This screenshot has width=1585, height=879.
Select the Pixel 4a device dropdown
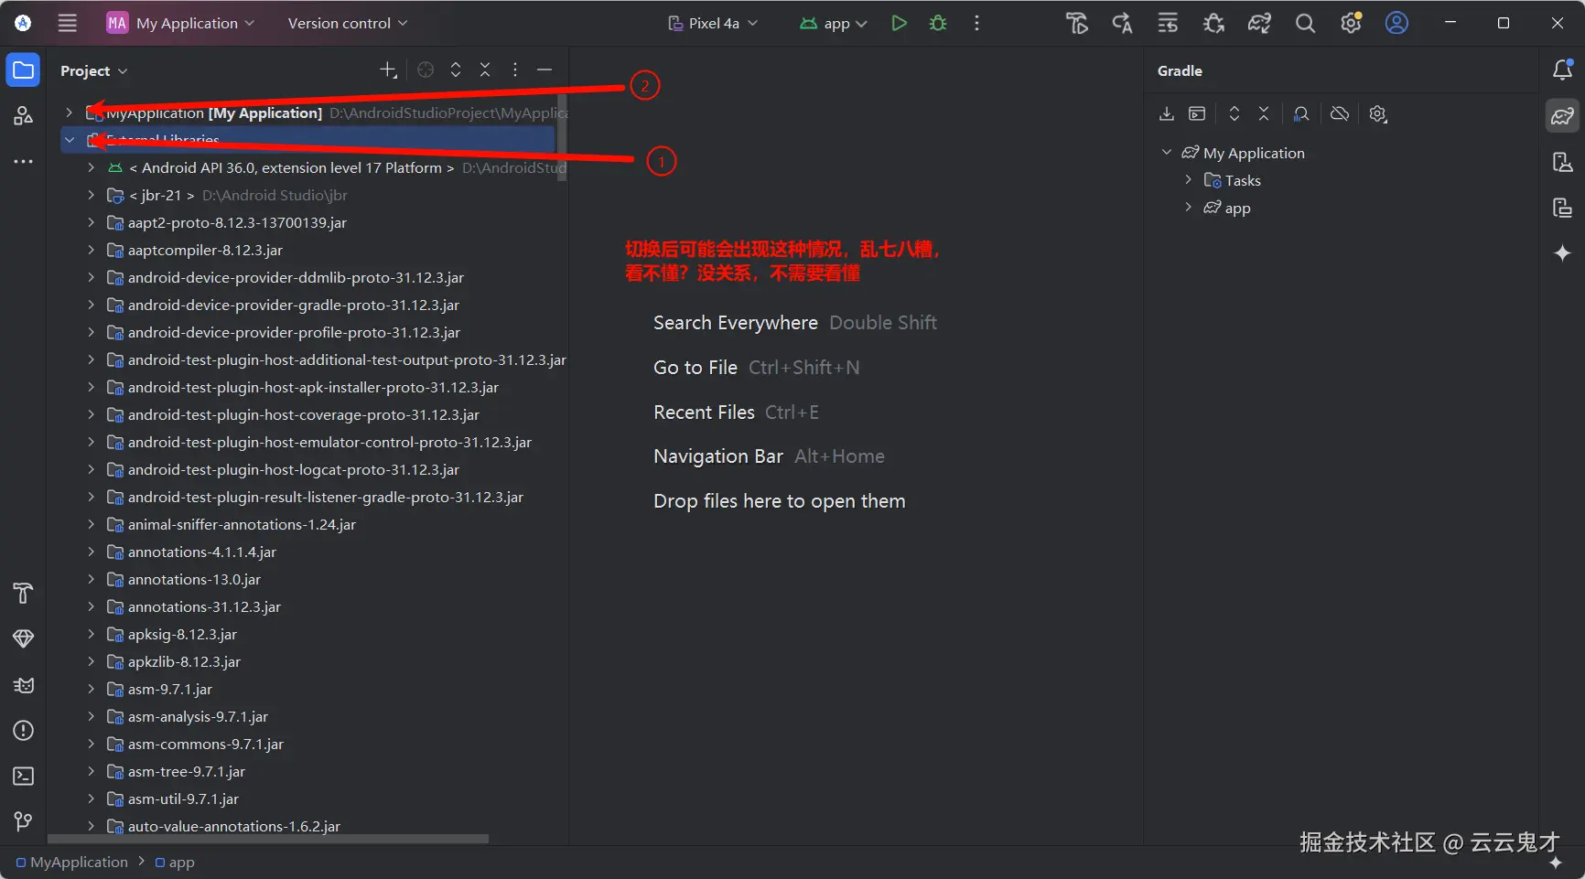click(713, 23)
